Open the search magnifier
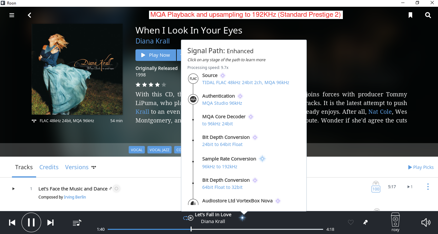Image resolution: width=438 pixels, height=234 pixels. (428, 15)
